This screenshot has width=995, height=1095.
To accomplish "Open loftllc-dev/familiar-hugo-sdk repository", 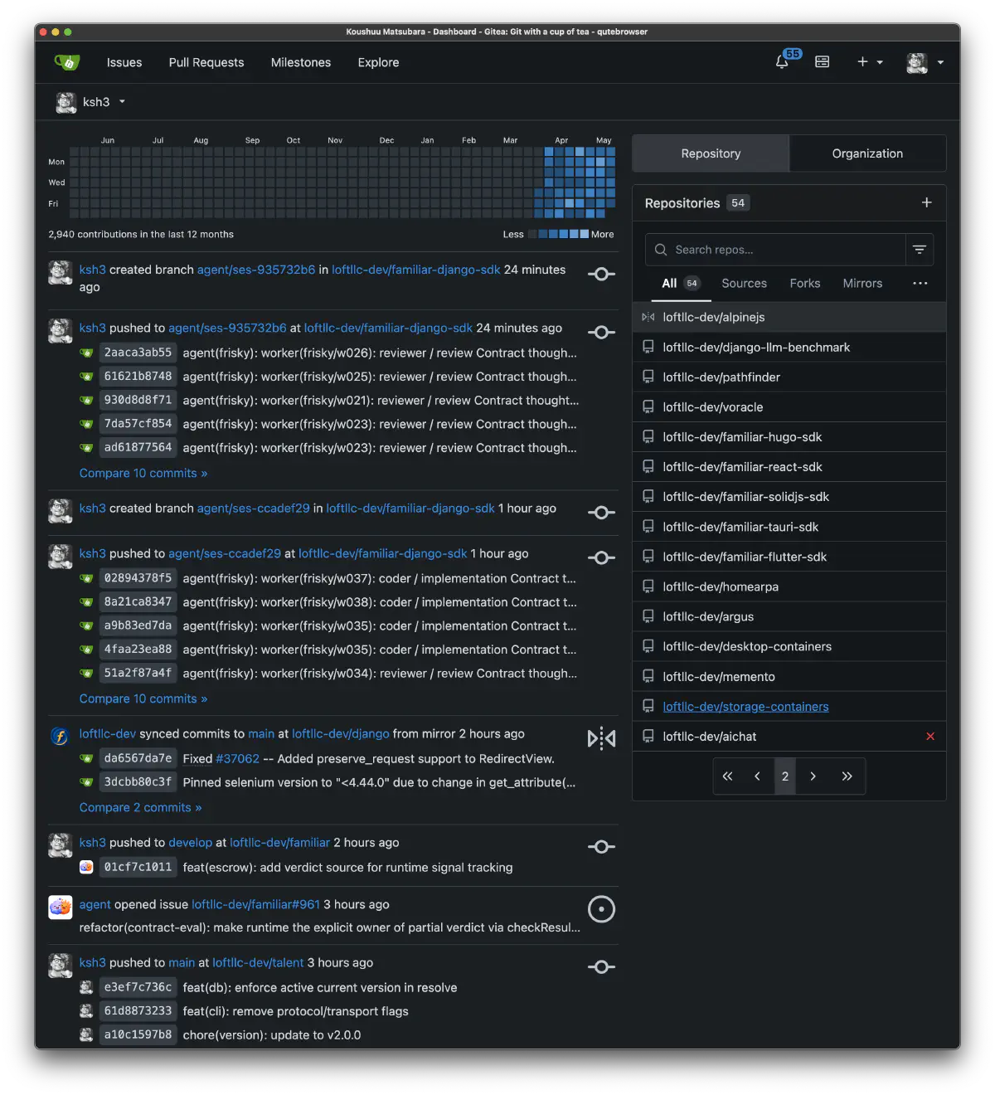I will (742, 437).
